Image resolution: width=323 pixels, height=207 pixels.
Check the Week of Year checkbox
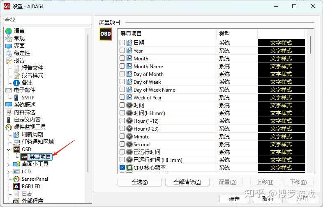click(122, 97)
